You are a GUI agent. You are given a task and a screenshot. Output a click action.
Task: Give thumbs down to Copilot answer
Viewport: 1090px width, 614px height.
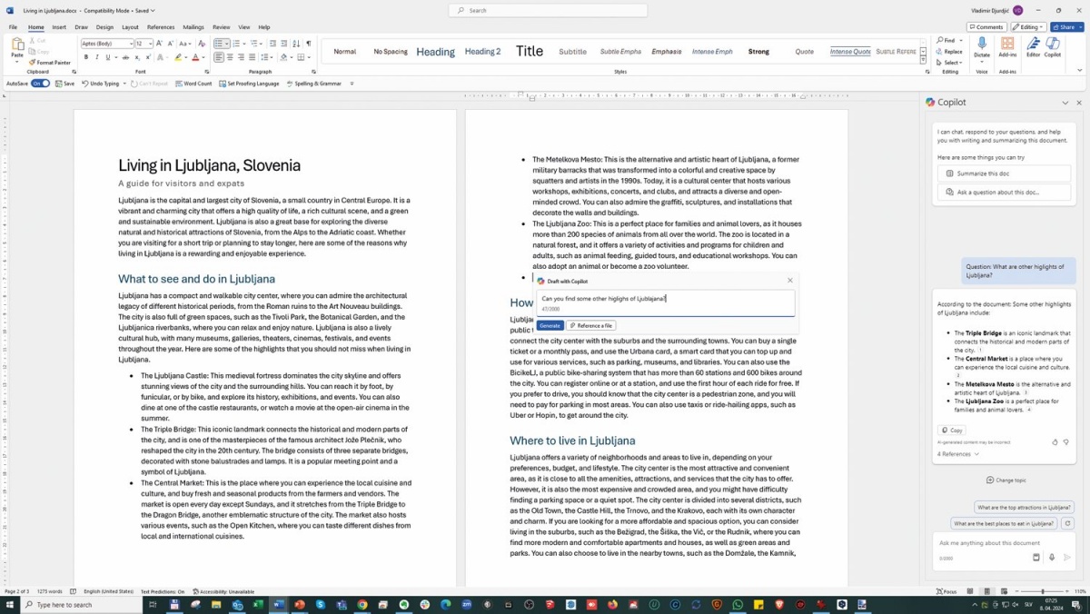[1067, 442]
